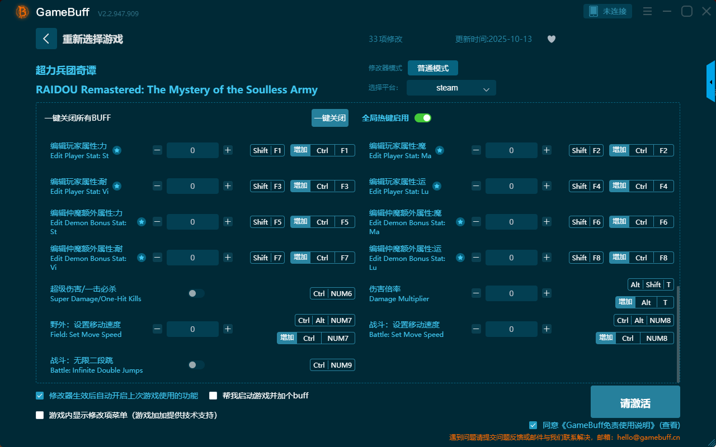Click the one-key close all BUFF button
The width and height of the screenshot is (716, 447).
point(329,118)
